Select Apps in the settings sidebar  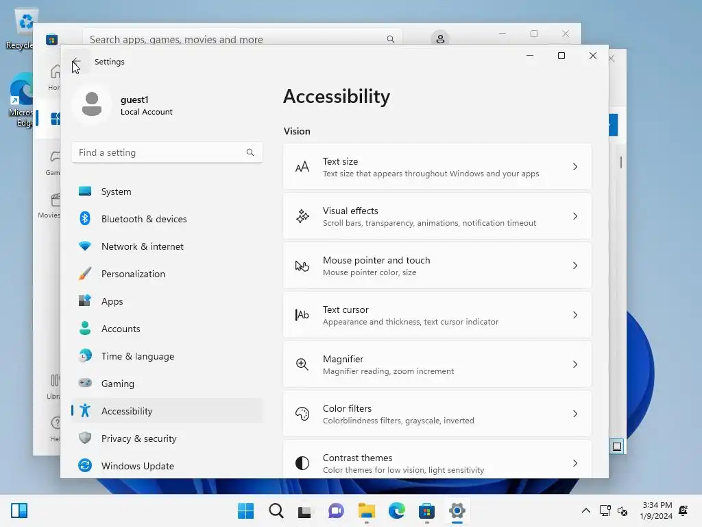[x=167, y=301]
